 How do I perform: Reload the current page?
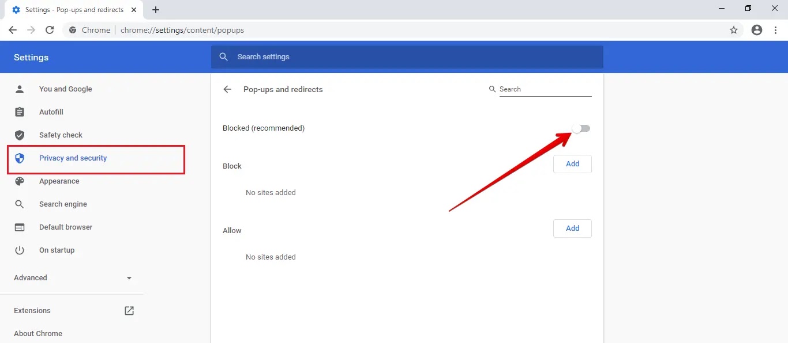point(50,30)
